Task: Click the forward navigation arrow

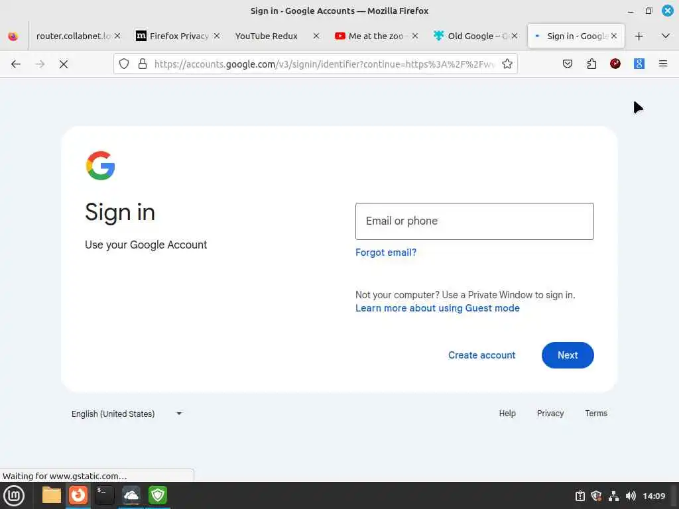Action: click(x=40, y=64)
